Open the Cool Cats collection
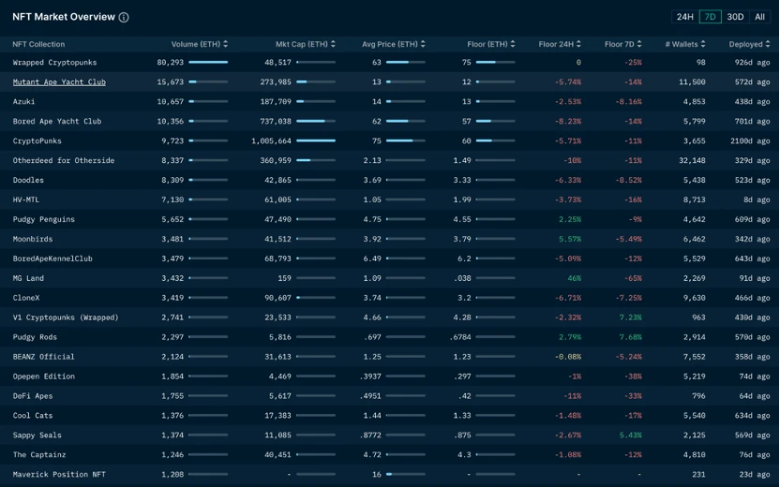Screen dimensions: 780x487 tap(32, 416)
